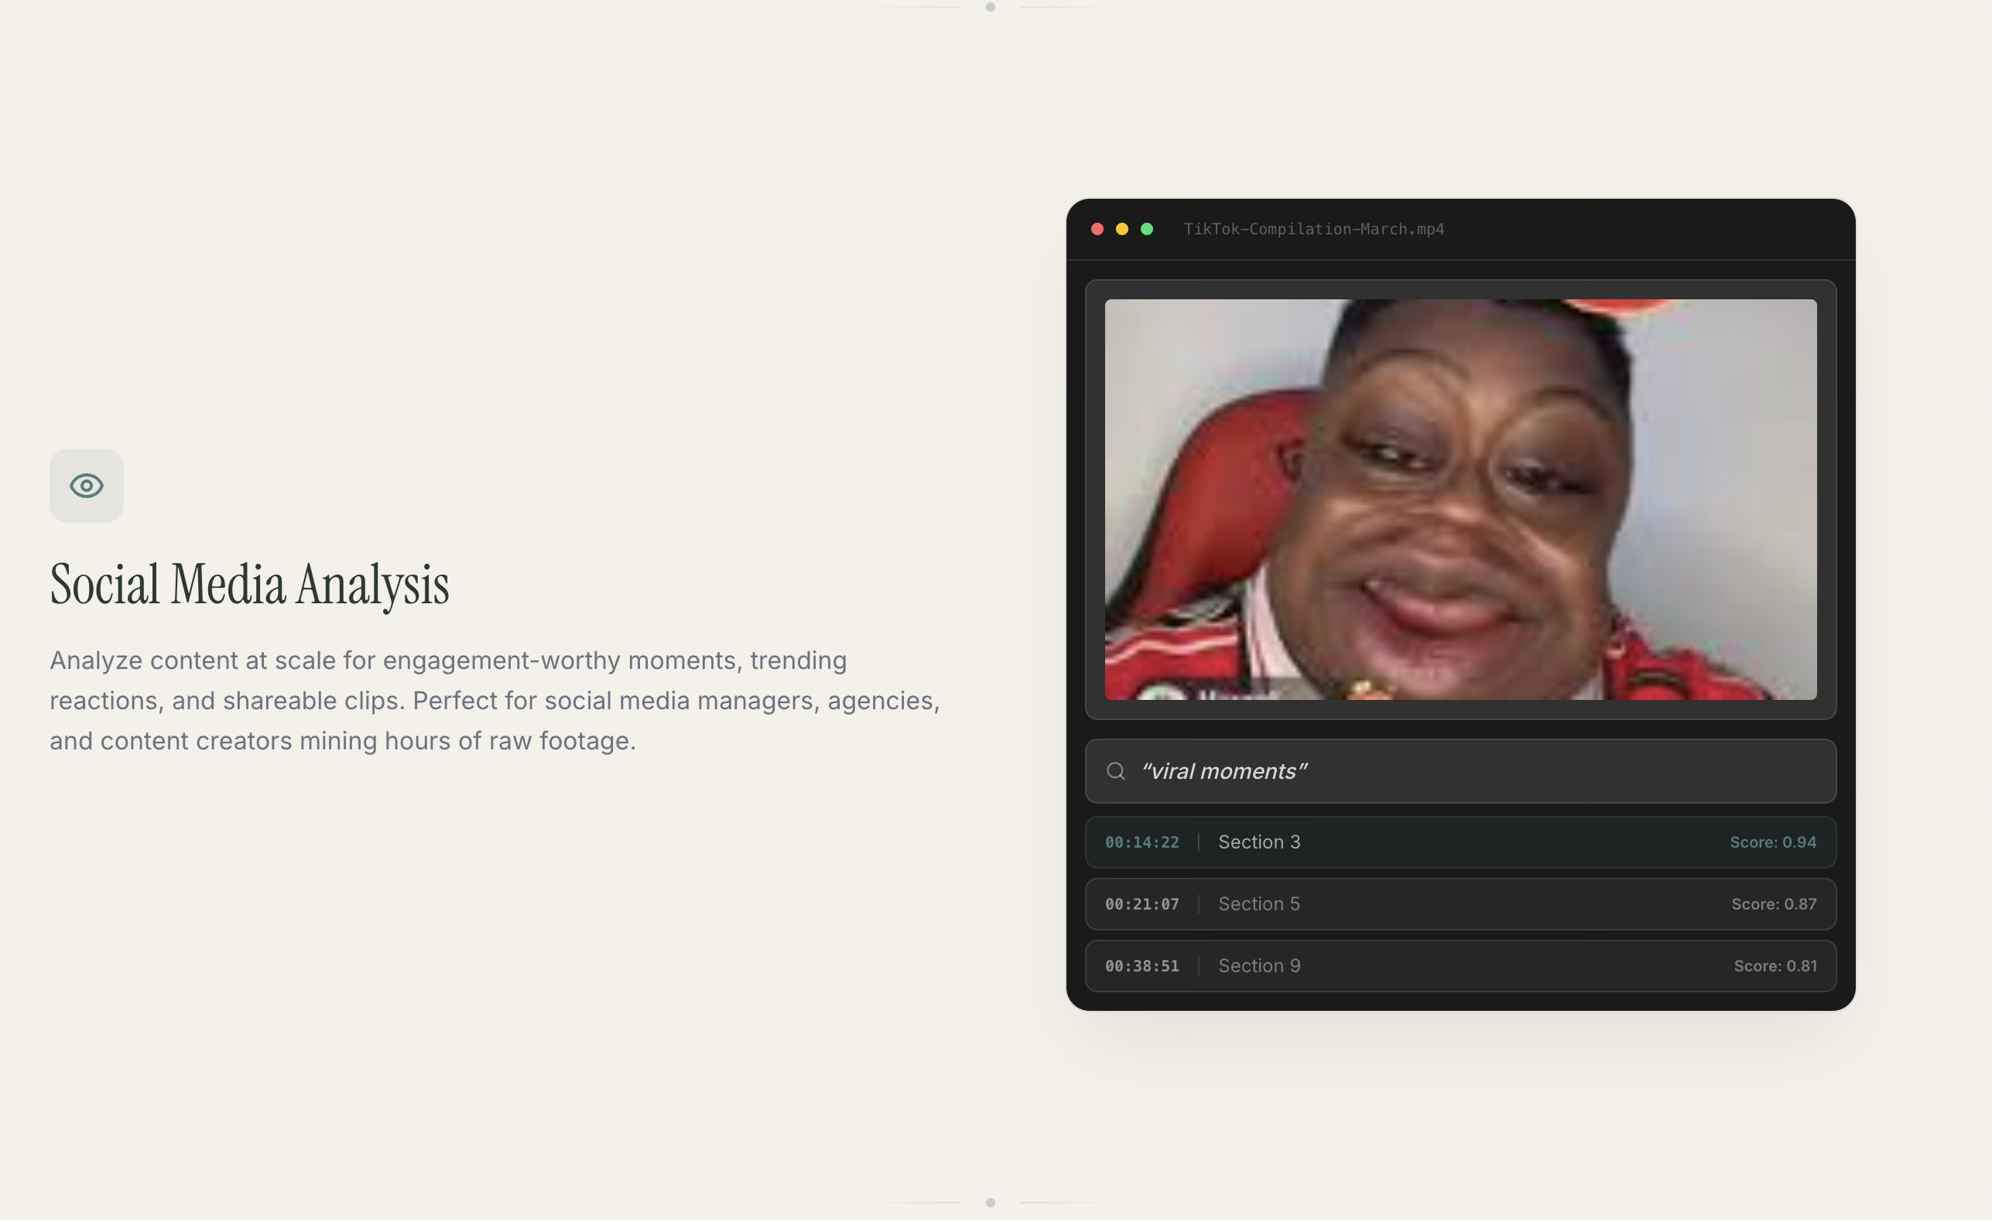Click the divider icon next to timestamp 00:14:22
1992x1222 pixels.
click(1199, 841)
